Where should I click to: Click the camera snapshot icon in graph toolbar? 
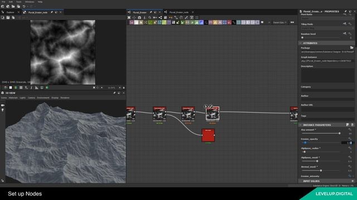(x=139, y=17)
